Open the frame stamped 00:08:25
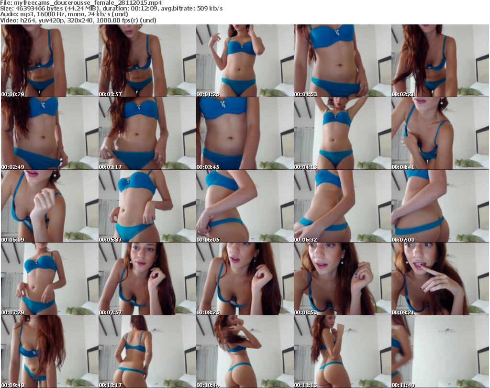490x388 pixels. [245, 279]
